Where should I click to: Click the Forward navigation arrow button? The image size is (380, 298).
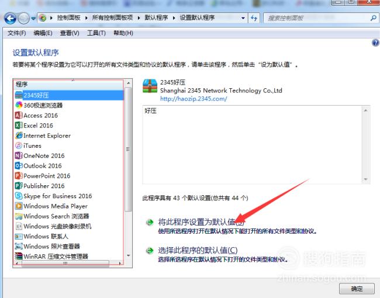(24, 18)
